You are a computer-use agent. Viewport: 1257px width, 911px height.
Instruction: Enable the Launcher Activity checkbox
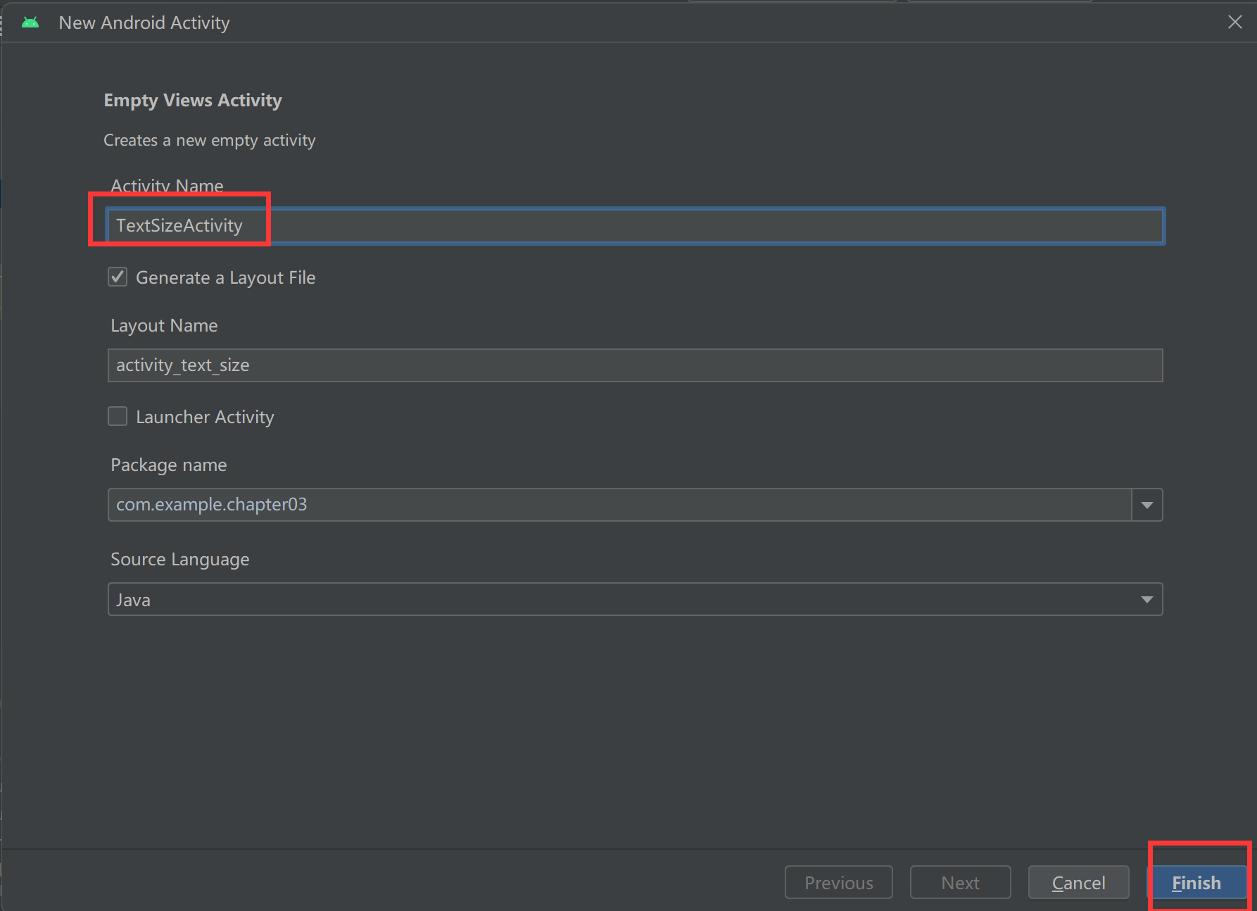click(x=118, y=416)
